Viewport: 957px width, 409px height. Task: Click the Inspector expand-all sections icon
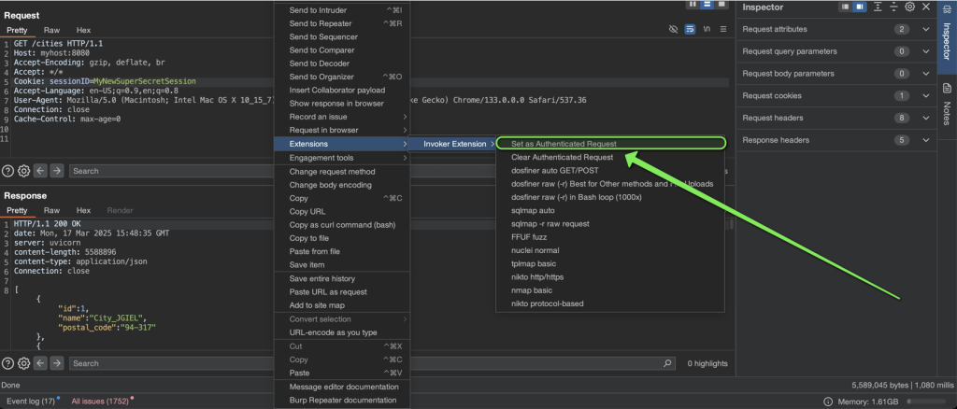(x=878, y=7)
